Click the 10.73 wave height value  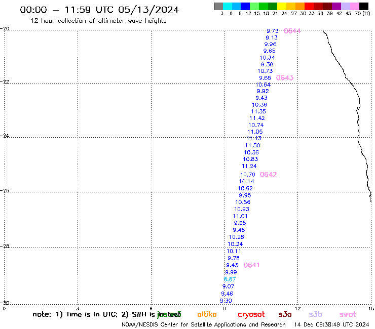coord(265,71)
